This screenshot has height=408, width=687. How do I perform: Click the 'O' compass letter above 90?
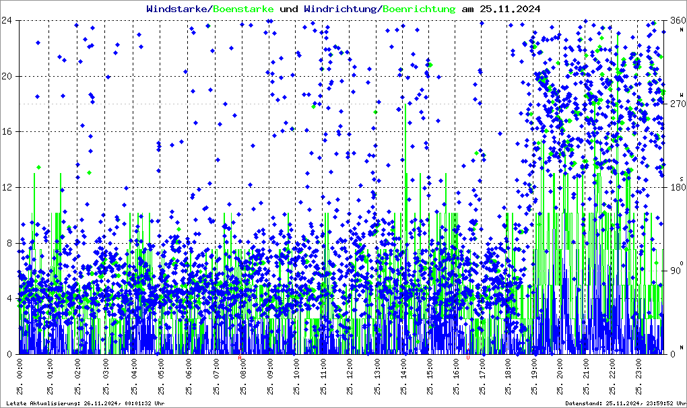pos(682,263)
